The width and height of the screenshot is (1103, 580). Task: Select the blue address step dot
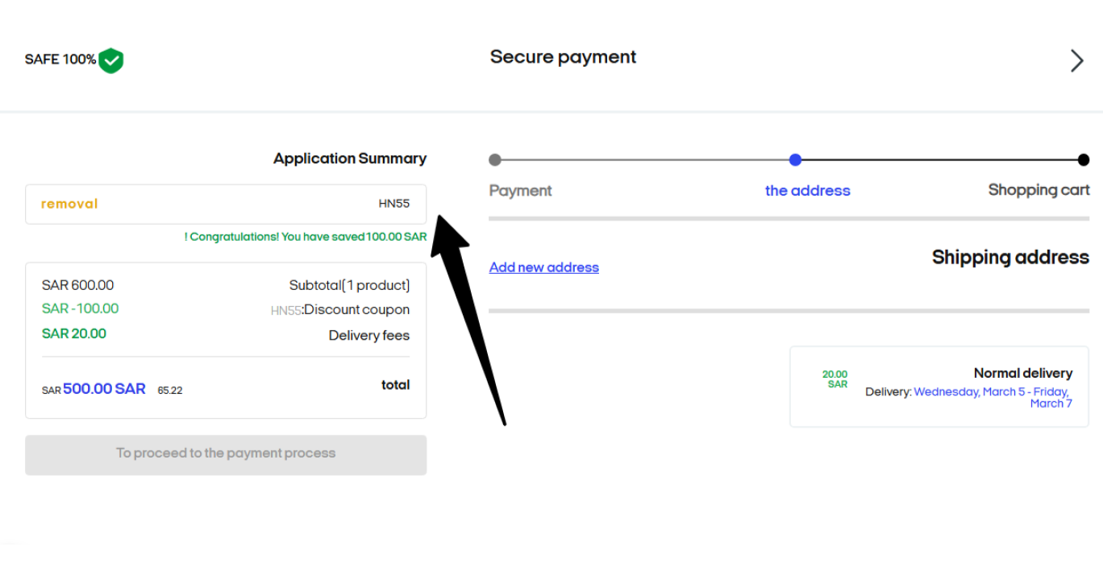(x=795, y=159)
